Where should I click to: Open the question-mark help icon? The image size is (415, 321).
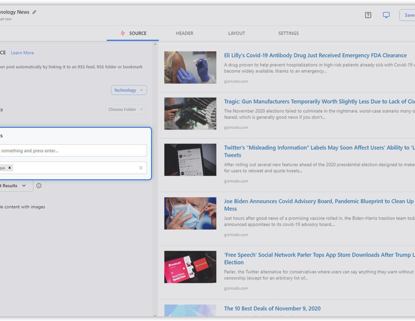pos(368,15)
